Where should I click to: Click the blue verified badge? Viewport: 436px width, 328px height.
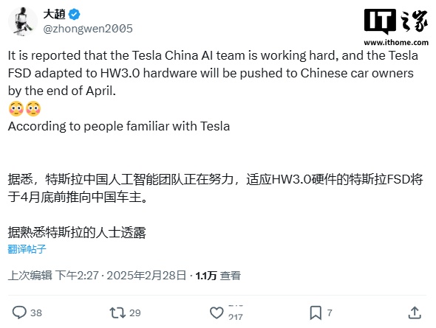(74, 14)
